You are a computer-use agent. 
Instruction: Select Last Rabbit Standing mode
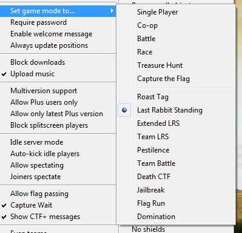click(176, 110)
